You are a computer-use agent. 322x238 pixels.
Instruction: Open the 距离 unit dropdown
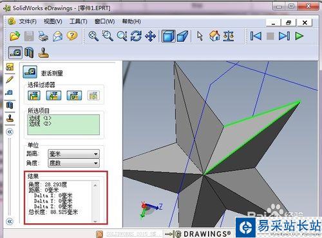coord(74,154)
